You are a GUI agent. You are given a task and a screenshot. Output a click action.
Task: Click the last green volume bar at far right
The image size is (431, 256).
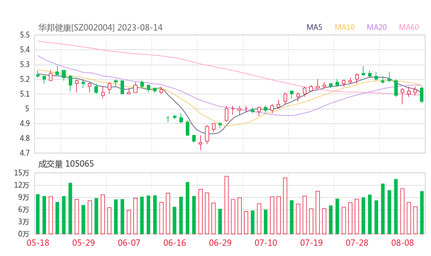(422, 212)
